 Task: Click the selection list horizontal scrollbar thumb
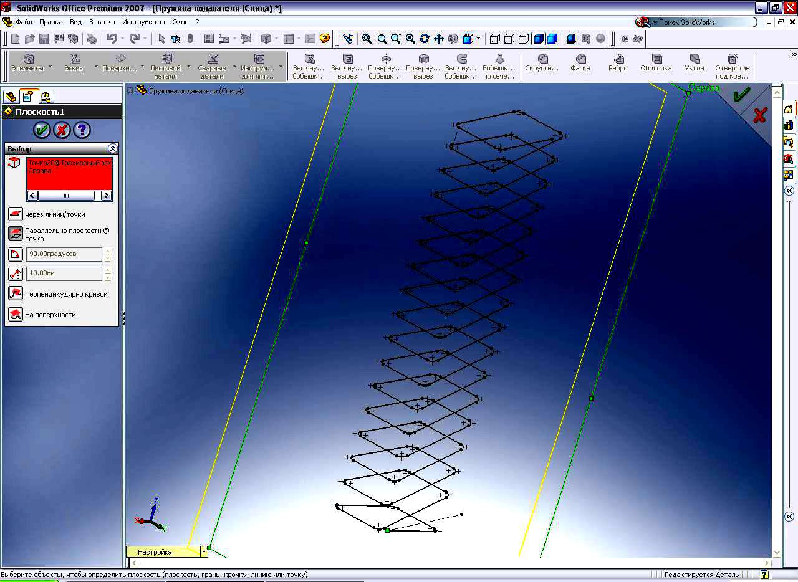click(x=66, y=196)
